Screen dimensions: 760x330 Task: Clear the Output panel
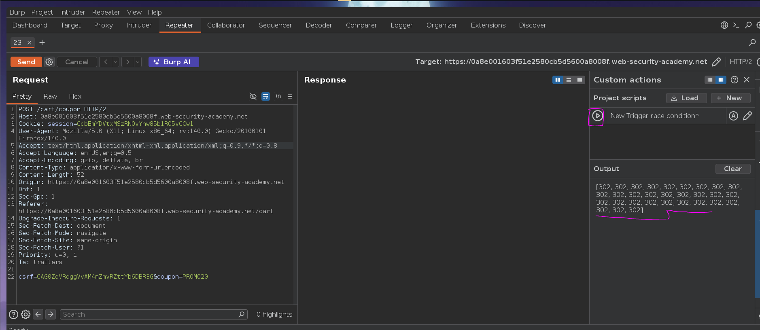[733, 169]
